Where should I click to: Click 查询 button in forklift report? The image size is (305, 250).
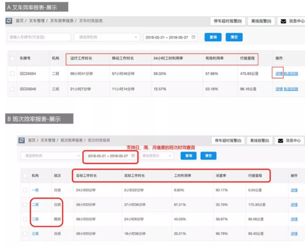coord(213,37)
